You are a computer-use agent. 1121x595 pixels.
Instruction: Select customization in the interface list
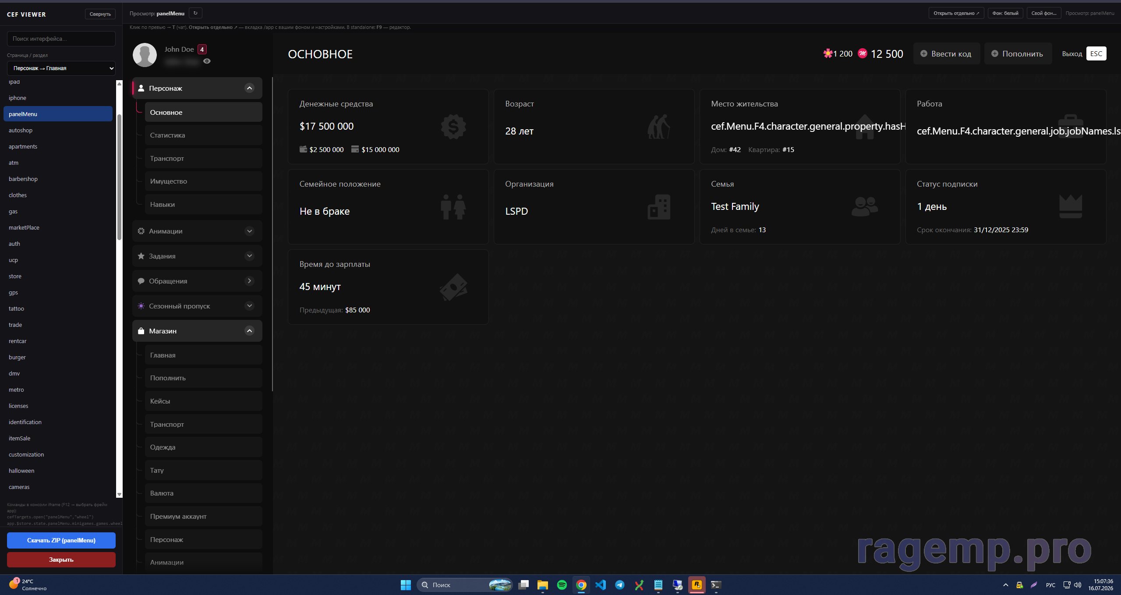pos(58,454)
